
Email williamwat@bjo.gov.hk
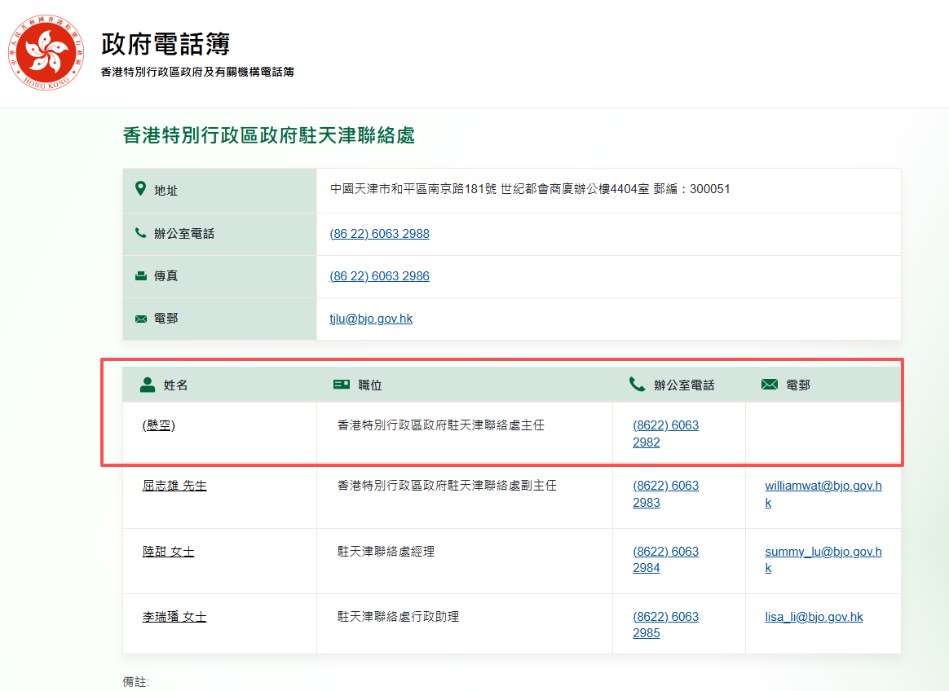click(x=822, y=494)
